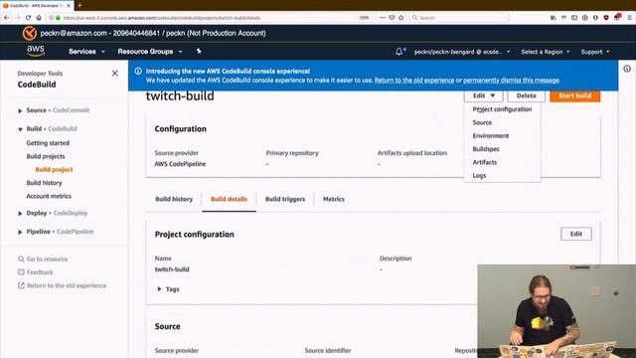
Task: Open Account metrics in sidebar
Action: tap(49, 196)
